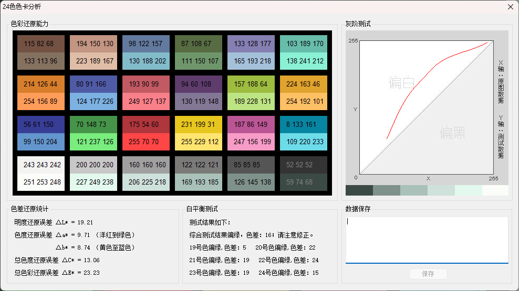Select swatch labeled 109 220 233
The image size is (519, 291).
click(x=304, y=142)
